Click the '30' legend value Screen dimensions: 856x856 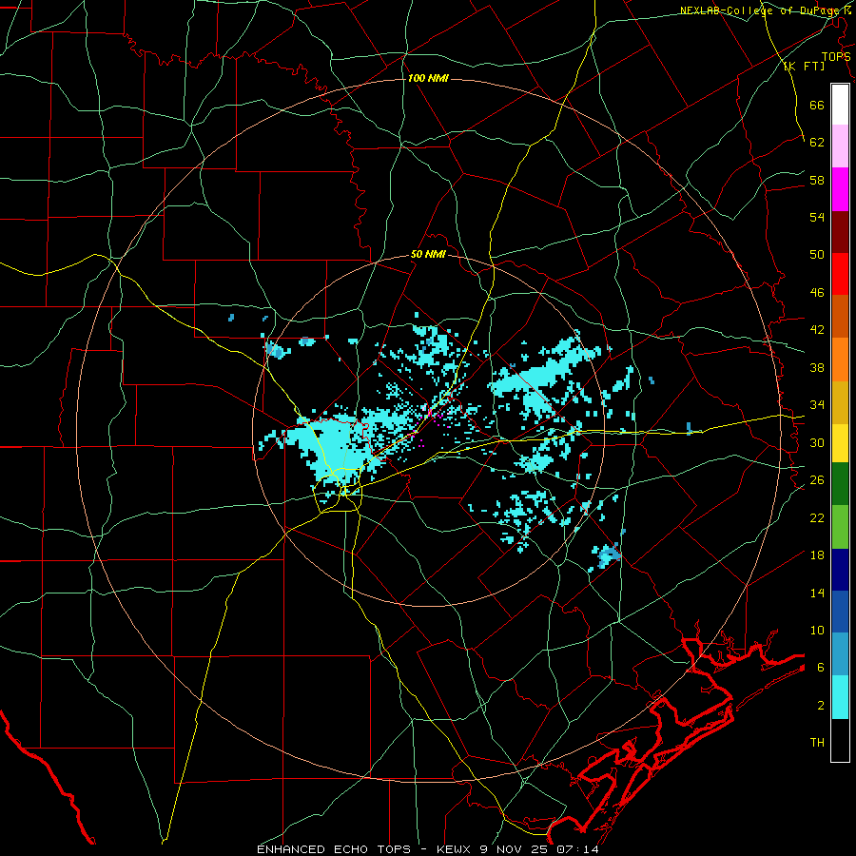point(817,442)
